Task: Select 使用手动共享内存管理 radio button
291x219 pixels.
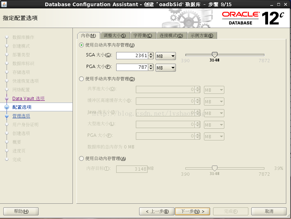Action: point(82,79)
